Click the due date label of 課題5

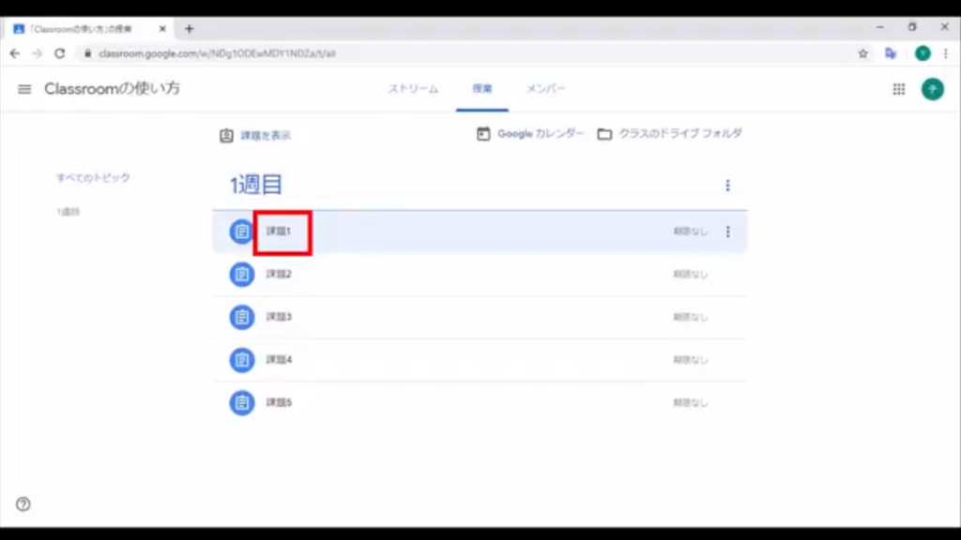[x=691, y=403]
